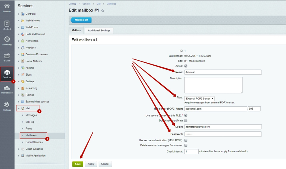Toggle Don't check certificate checkbox
Viewport: 286px width, 169px height.
(x=186, y=121)
